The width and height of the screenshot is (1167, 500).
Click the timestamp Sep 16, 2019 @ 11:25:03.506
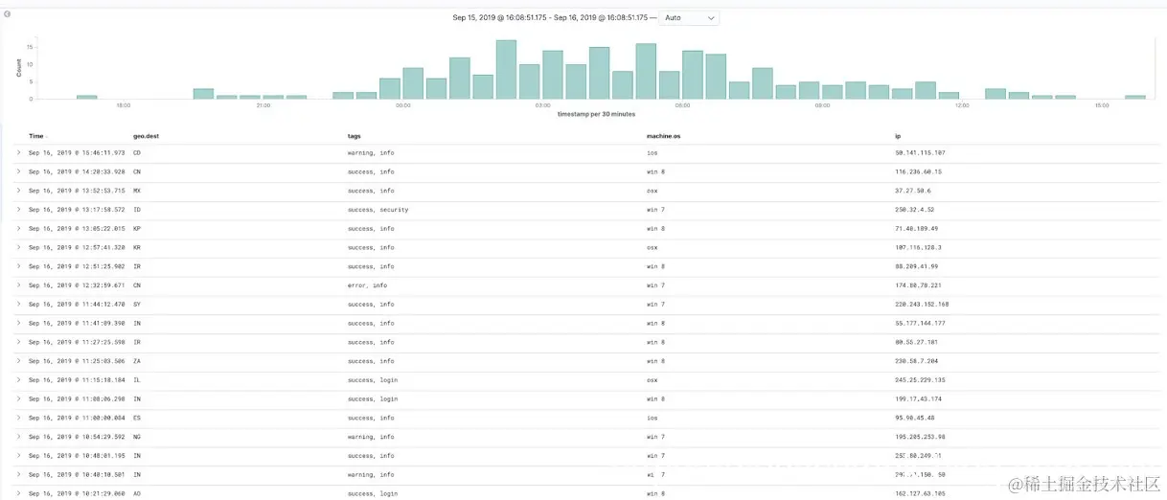tap(77, 361)
